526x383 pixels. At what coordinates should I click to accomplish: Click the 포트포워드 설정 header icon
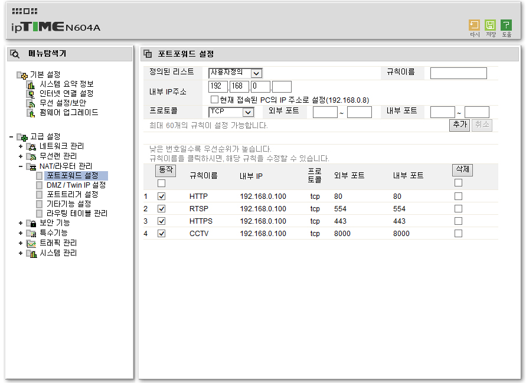pos(148,54)
